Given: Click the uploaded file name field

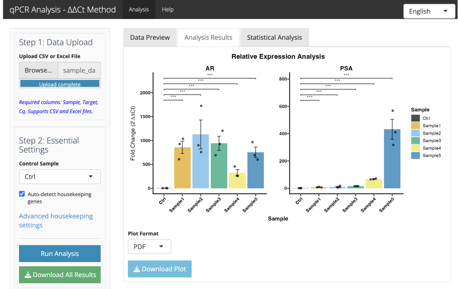Looking at the screenshot, I should [79, 70].
